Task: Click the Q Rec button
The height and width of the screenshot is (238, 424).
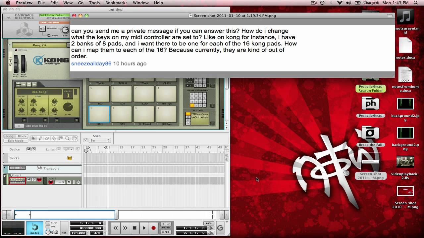Action: (x=166, y=232)
